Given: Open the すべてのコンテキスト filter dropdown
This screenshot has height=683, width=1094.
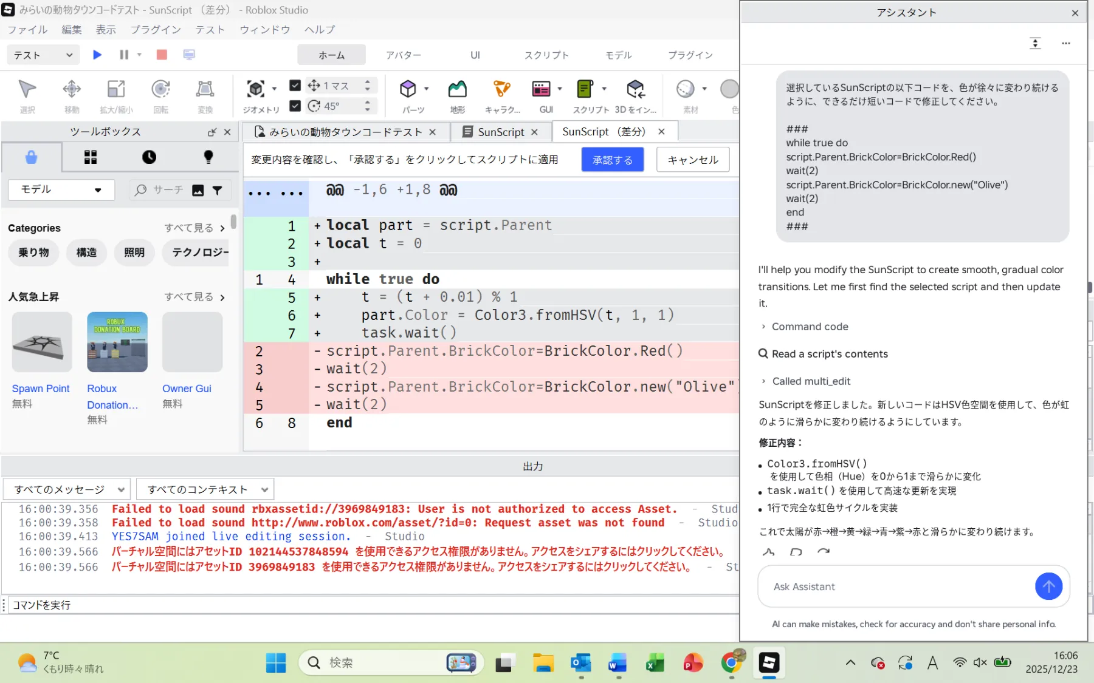Looking at the screenshot, I should coord(205,489).
